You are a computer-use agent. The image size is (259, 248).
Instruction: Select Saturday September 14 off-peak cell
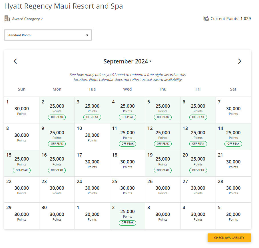pos(233,137)
